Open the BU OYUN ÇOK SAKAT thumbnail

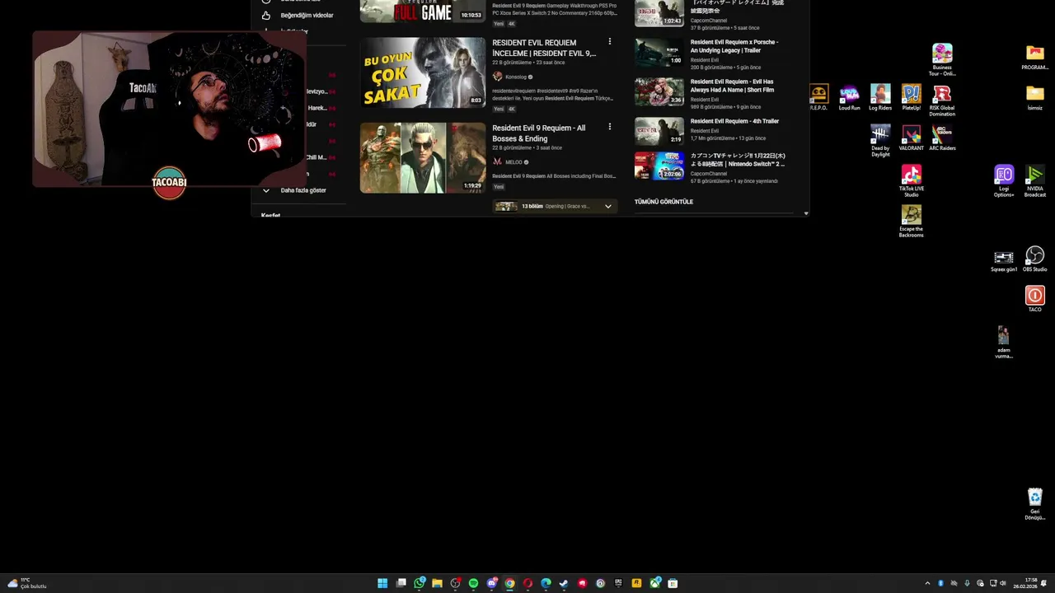423,72
